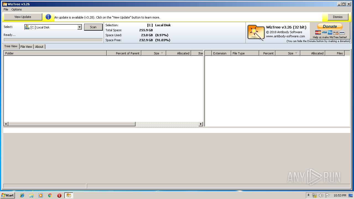Click the WizTree wand logo icon
Image resolution: width=354 pixels, height=199 pixels.
tap(256, 33)
